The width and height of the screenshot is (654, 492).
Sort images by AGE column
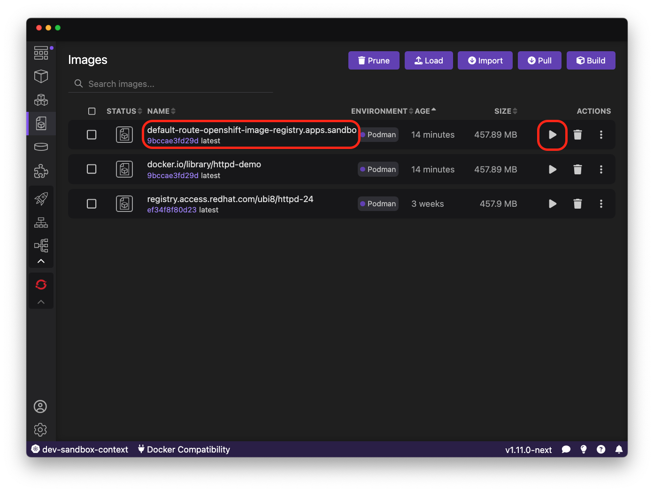(425, 111)
